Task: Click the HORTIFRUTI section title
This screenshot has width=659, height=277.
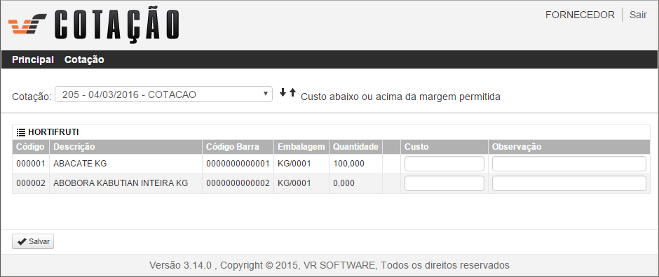Action: click(x=53, y=132)
